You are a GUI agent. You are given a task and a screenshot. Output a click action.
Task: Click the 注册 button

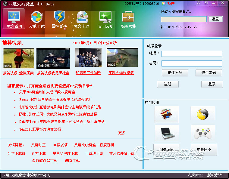(x=168, y=84)
